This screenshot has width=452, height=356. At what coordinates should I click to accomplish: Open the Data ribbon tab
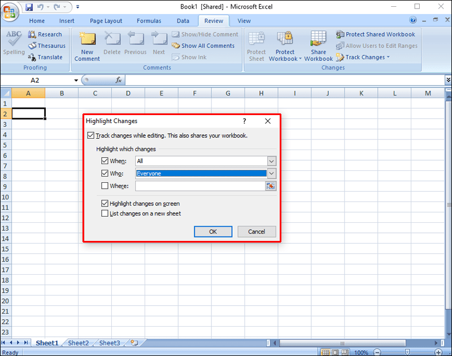183,21
